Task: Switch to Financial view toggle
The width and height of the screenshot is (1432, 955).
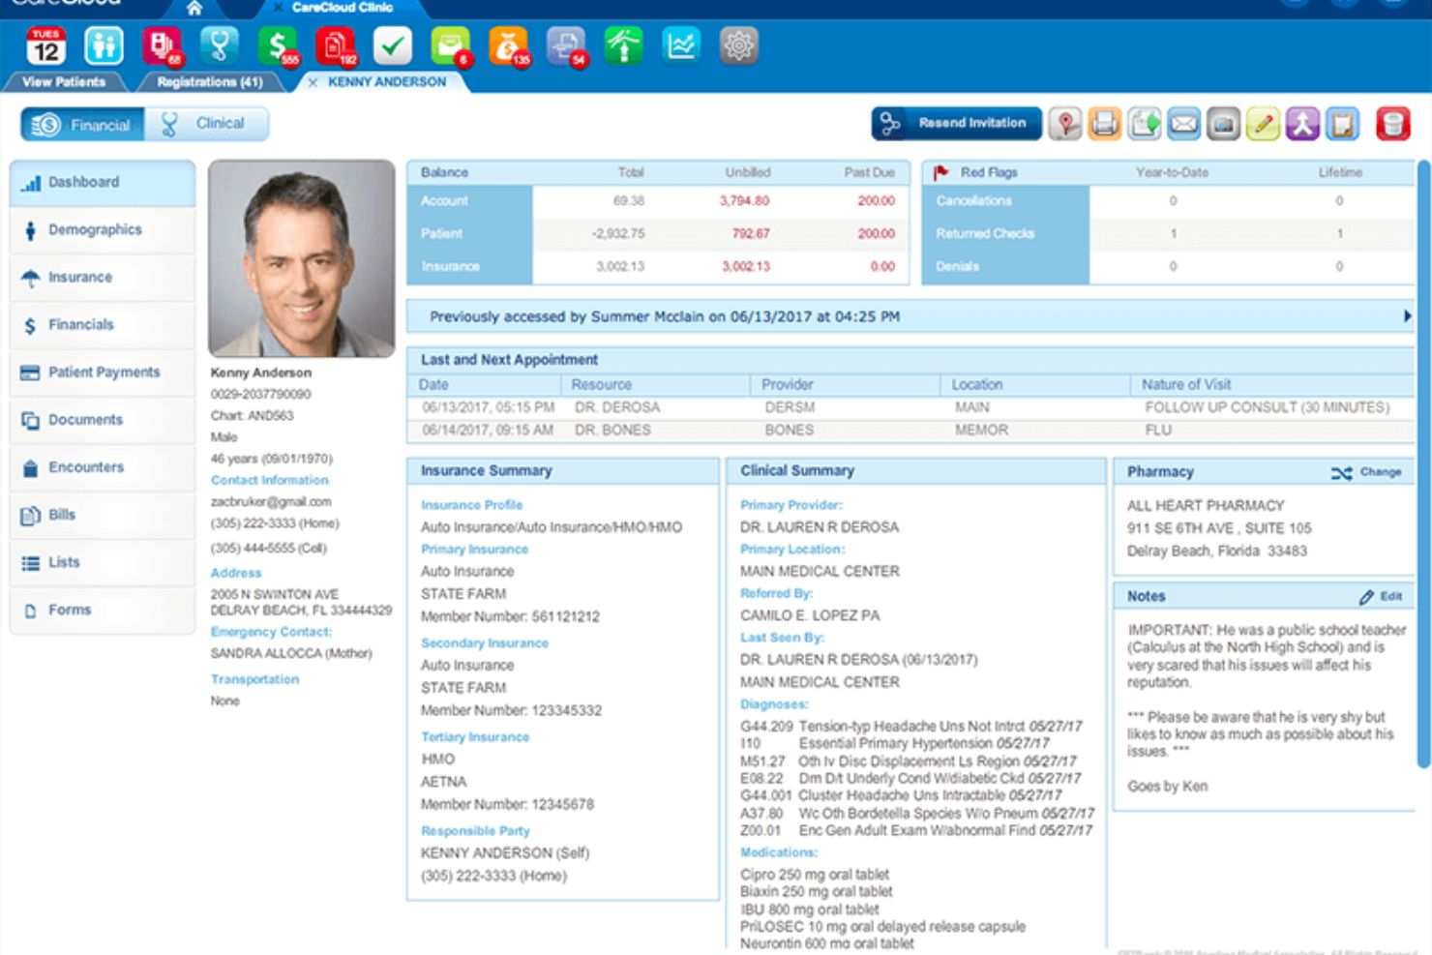Action: pos(82,125)
